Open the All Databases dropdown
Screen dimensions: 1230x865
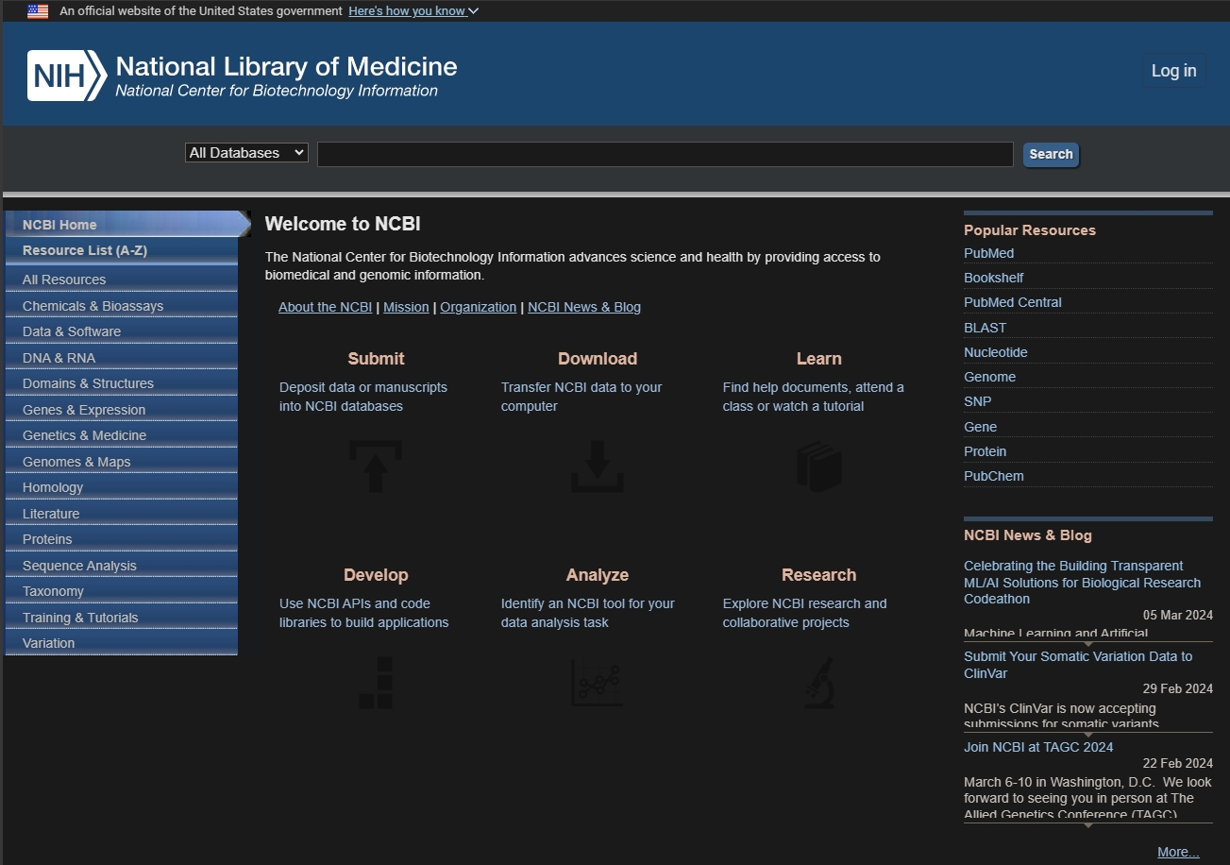[x=246, y=153]
